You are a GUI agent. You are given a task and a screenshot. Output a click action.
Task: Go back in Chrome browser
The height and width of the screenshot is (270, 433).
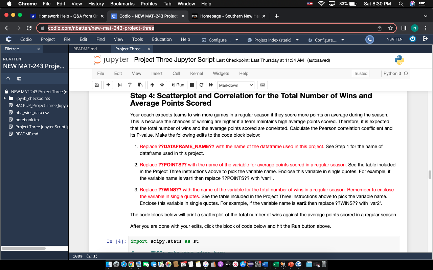[7, 28]
